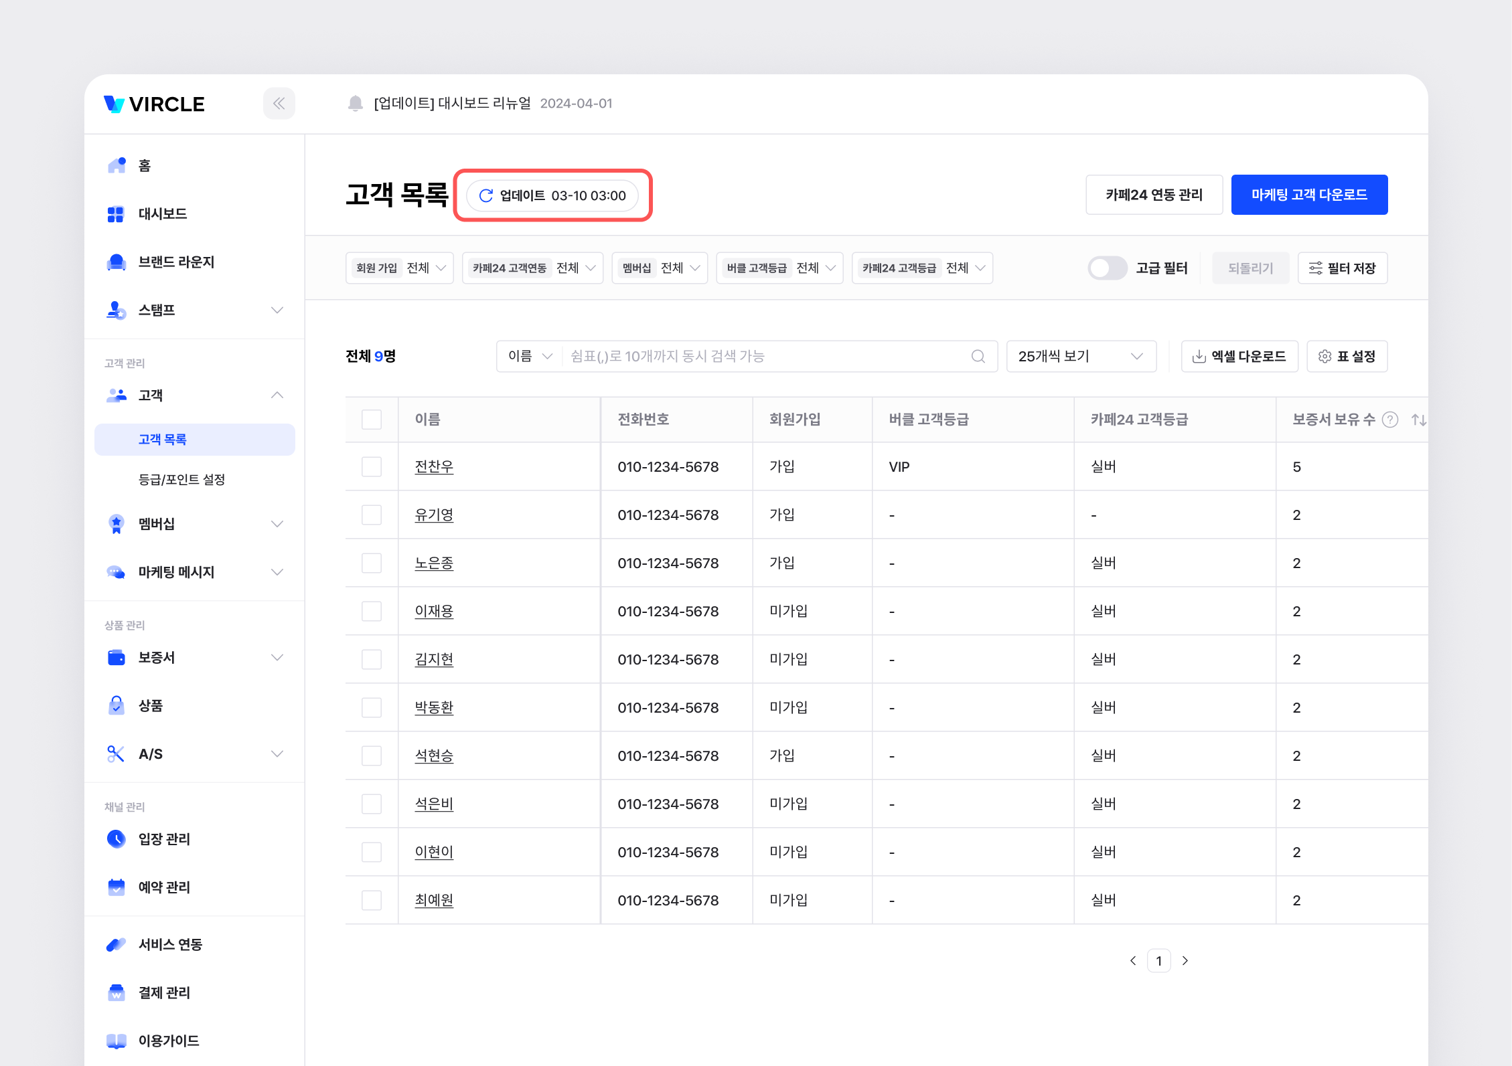Open the 회원 가입 filter dropdown

tap(400, 268)
